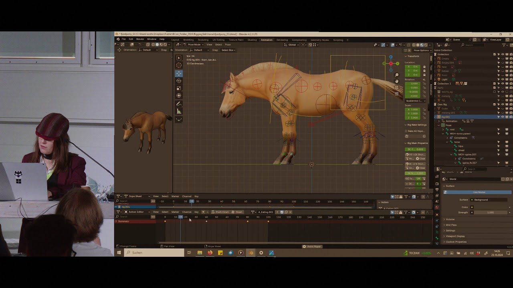Image resolution: width=513 pixels, height=288 pixels.
Task: Switch to the Shading workspace tab
Action: point(252,40)
